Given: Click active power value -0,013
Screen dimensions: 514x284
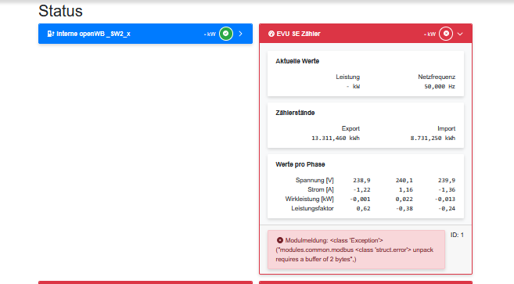Looking at the screenshot, I should pos(445,199).
